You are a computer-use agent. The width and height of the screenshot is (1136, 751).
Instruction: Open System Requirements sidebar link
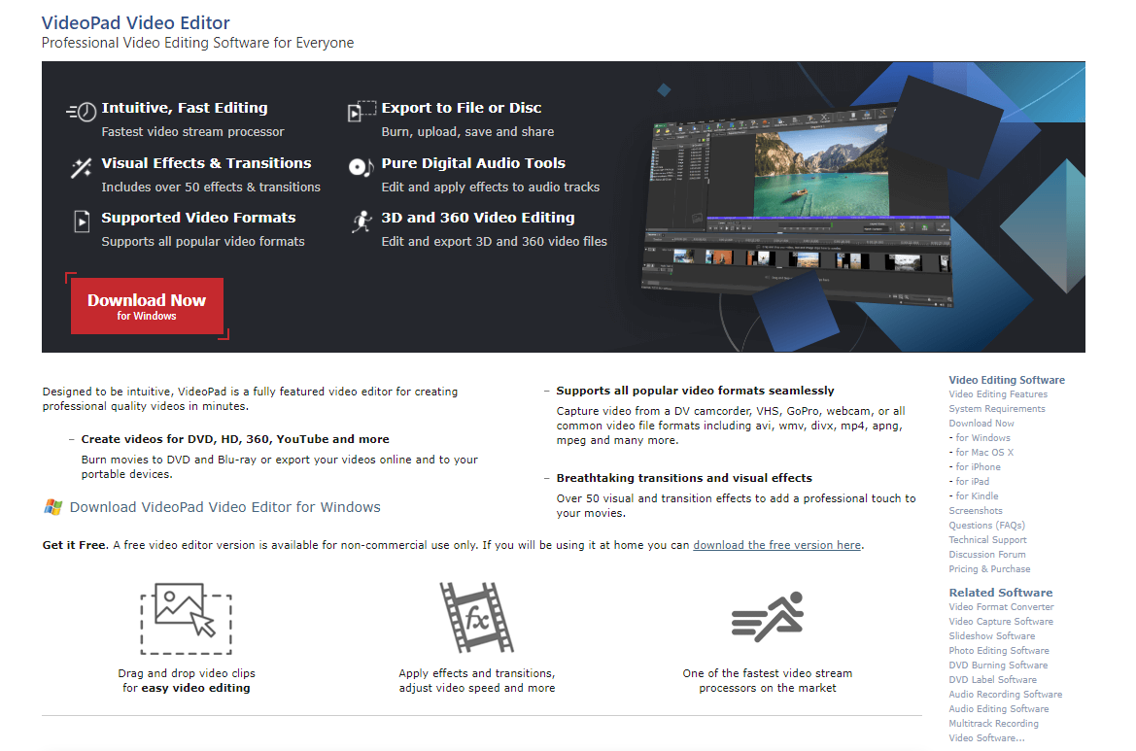[997, 408]
